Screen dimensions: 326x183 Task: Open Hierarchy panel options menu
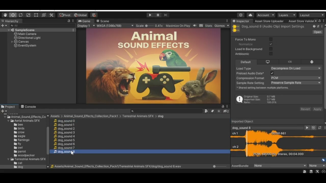[73, 21]
